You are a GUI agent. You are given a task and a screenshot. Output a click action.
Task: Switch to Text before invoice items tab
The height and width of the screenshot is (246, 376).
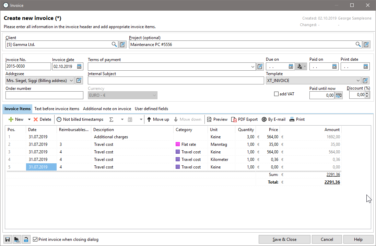[57, 109]
